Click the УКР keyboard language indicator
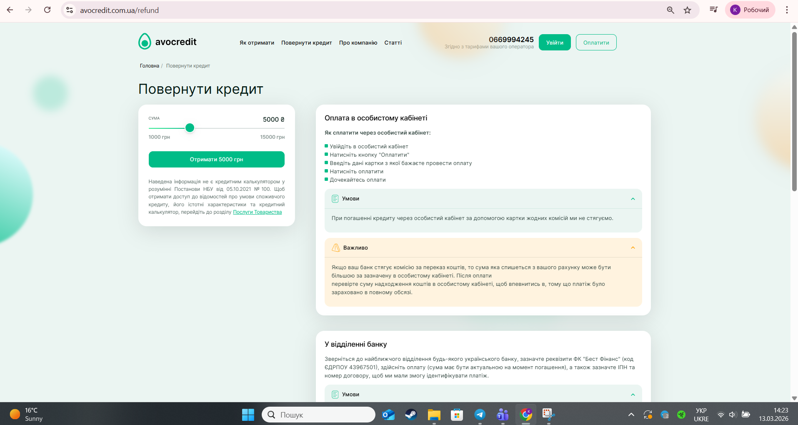Image resolution: width=798 pixels, height=425 pixels. coord(701,415)
